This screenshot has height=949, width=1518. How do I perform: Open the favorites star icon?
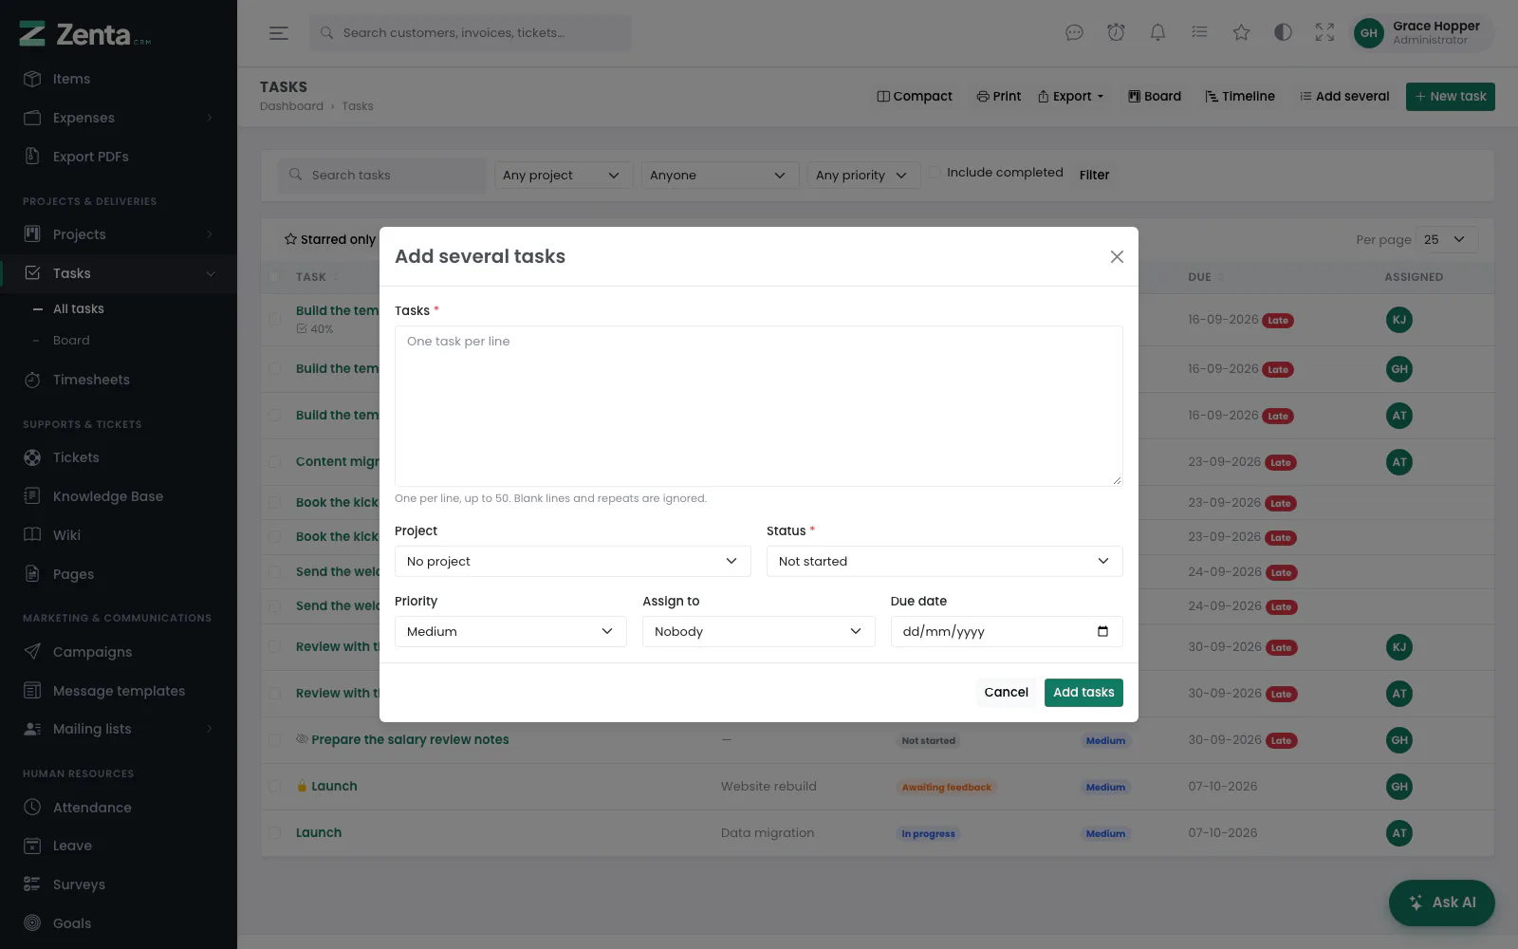click(1241, 33)
